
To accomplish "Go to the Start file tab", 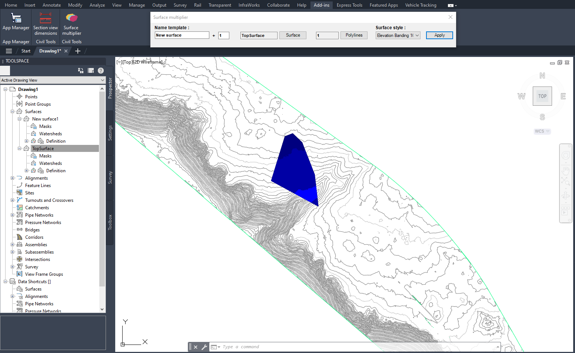I will coord(26,51).
